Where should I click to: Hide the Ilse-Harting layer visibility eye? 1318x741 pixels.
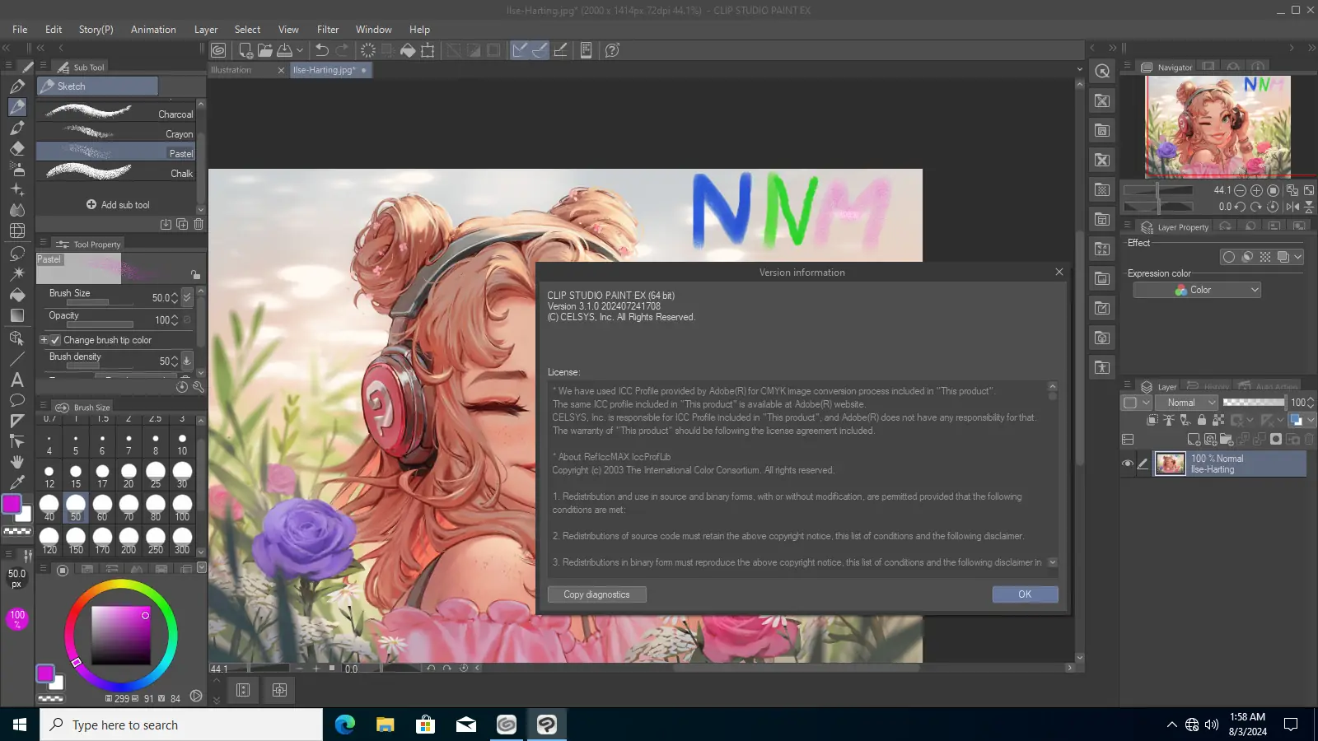[1128, 464]
